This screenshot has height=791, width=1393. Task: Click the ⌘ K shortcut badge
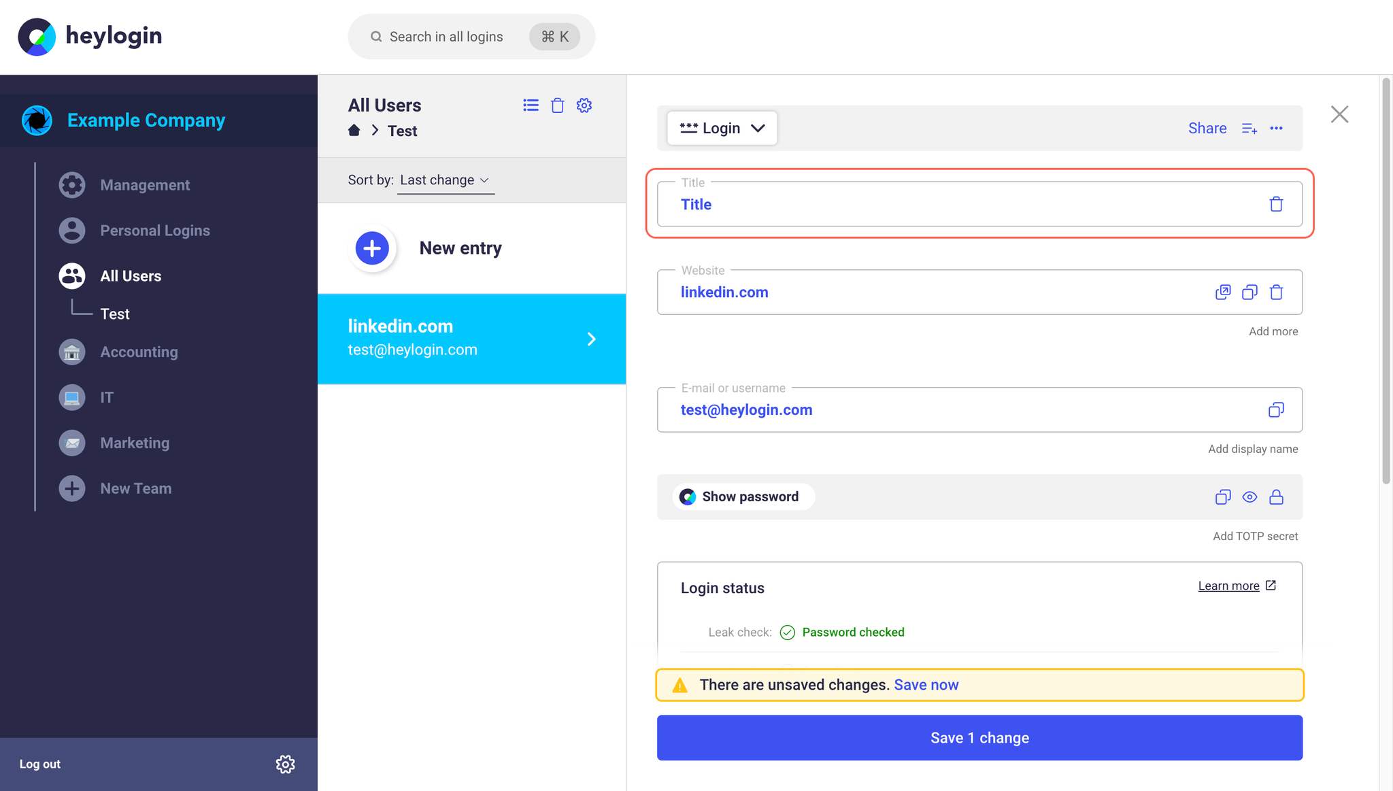click(554, 37)
